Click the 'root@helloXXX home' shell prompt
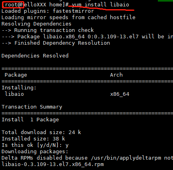 pyautogui.click(x=35, y=5)
